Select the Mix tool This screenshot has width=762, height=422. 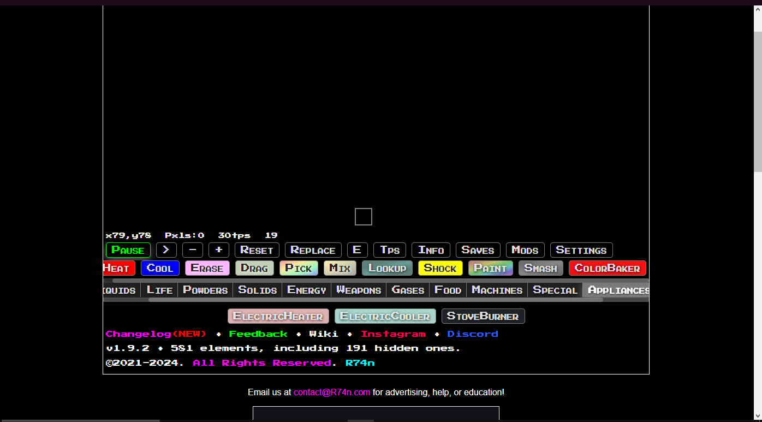[x=340, y=268]
